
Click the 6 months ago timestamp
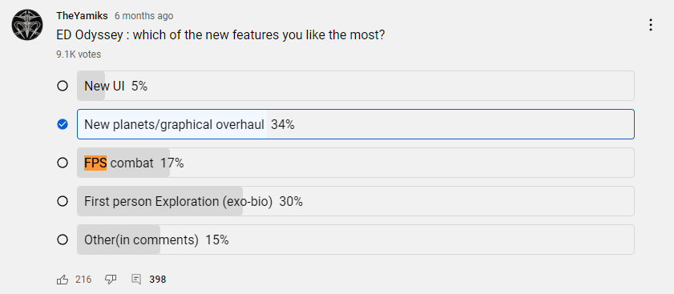tap(144, 16)
